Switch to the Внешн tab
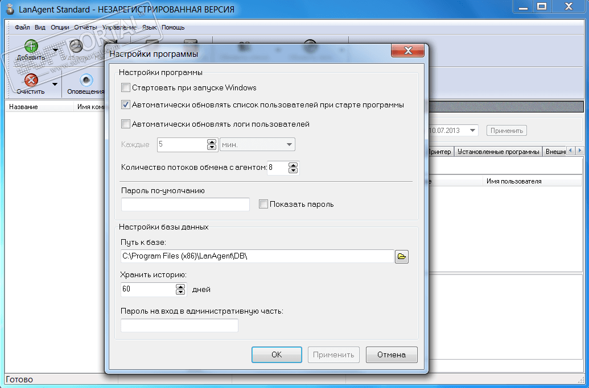 555,152
